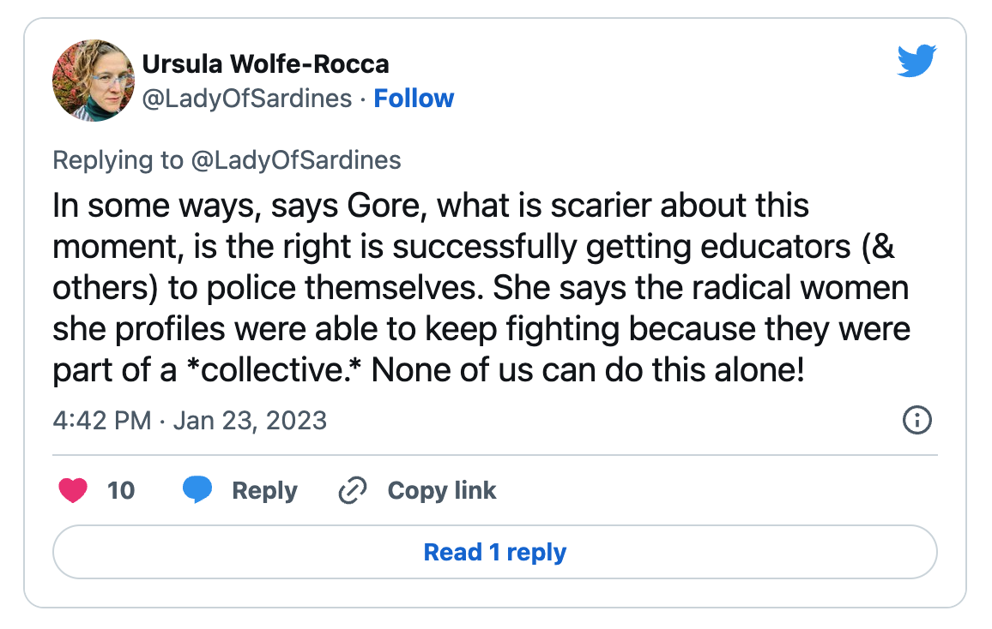Screen dimensions: 992x629
Task: Open Ursula Wolfe-Rocca's profile photo
Action: (x=93, y=80)
